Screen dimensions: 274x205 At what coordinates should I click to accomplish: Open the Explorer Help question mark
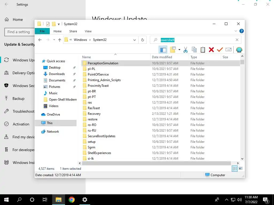click(242, 31)
